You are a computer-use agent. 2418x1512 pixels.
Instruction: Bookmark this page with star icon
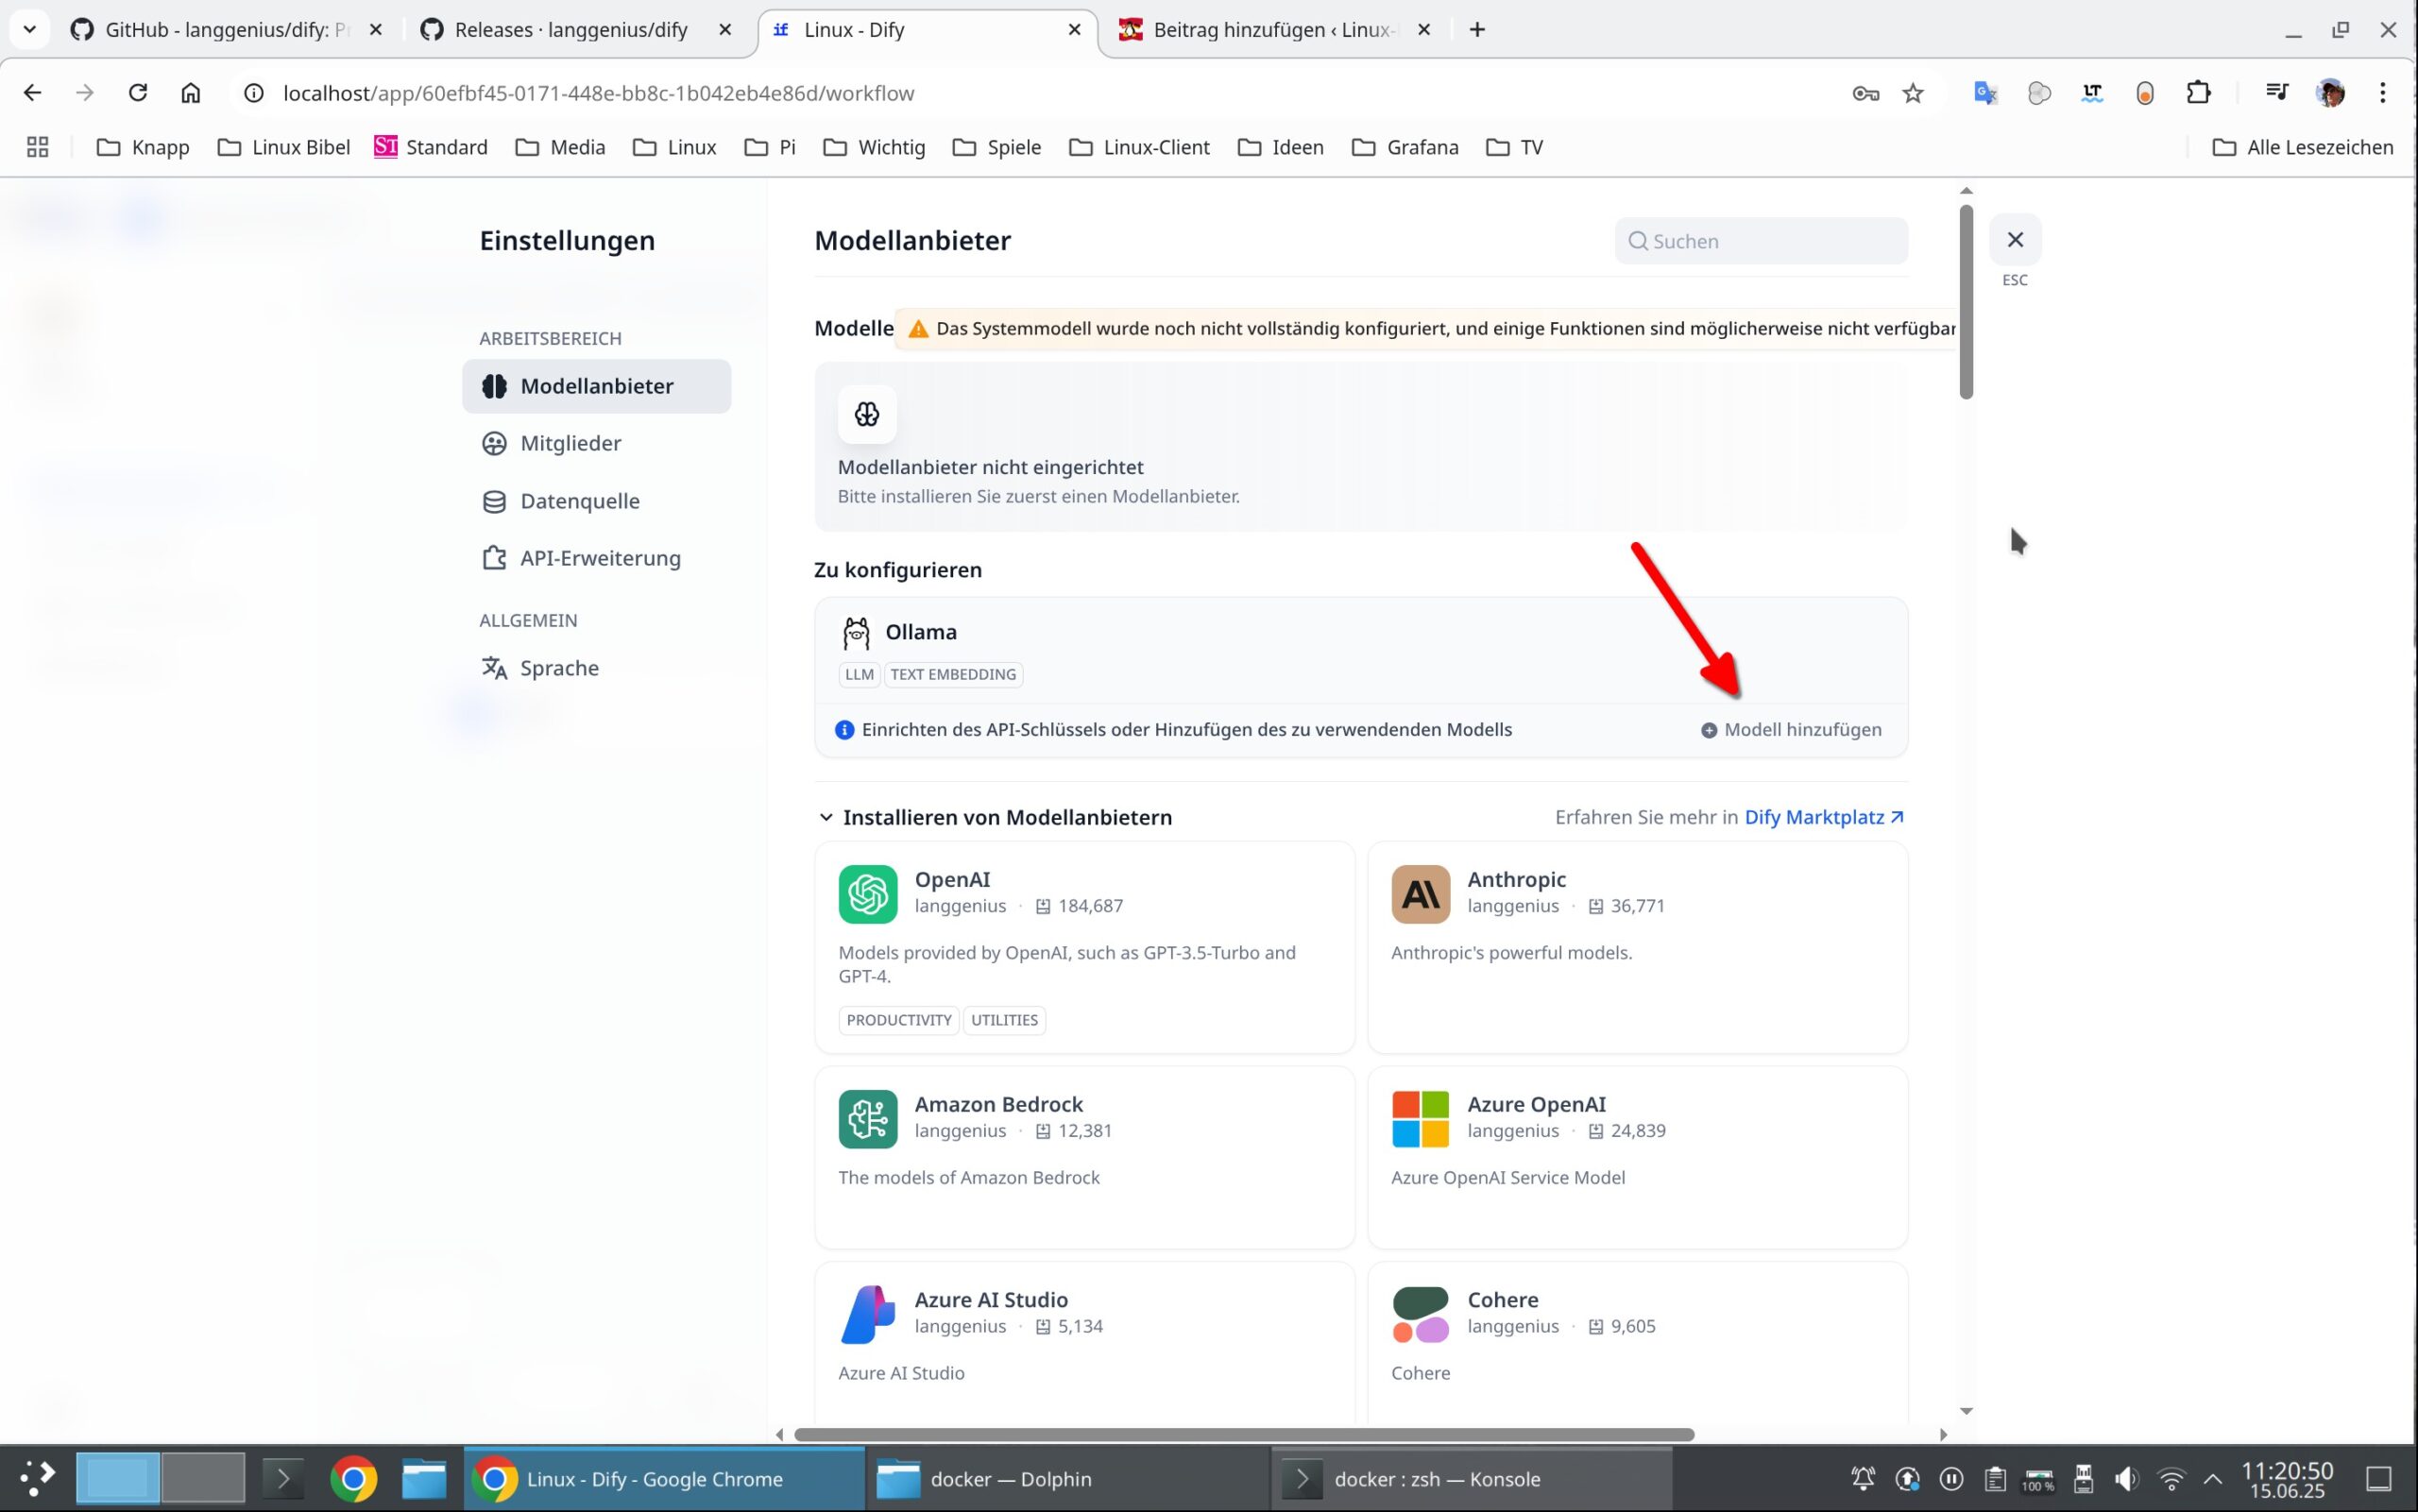(x=1912, y=93)
